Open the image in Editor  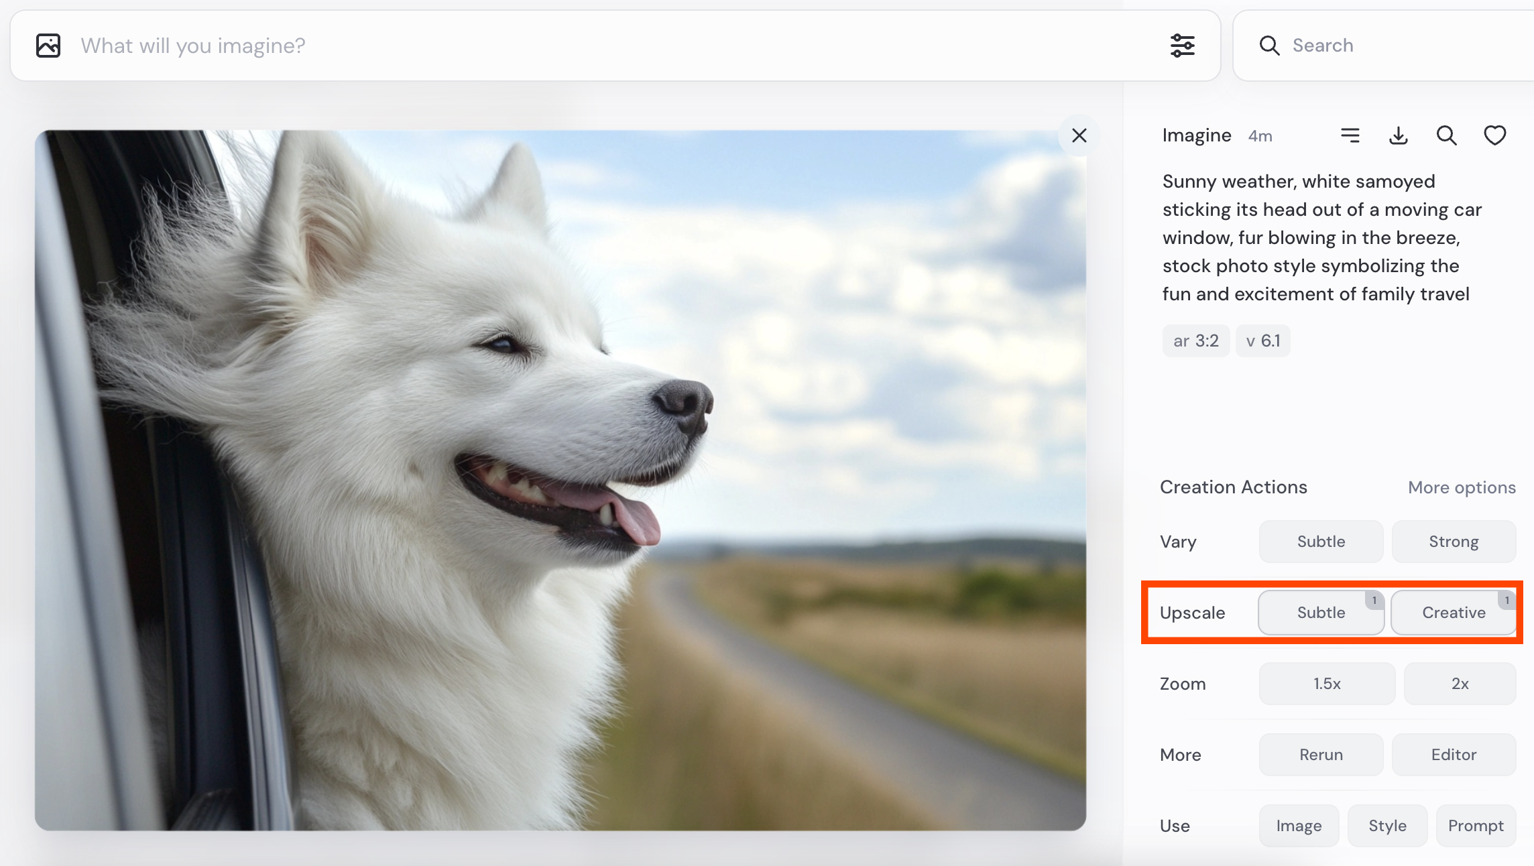[1453, 755]
